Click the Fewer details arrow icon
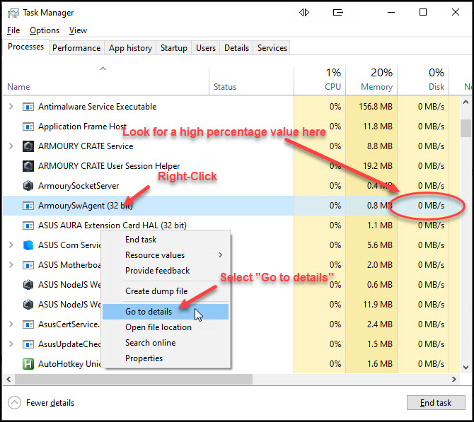This screenshot has width=474, height=422. (x=15, y=403)
